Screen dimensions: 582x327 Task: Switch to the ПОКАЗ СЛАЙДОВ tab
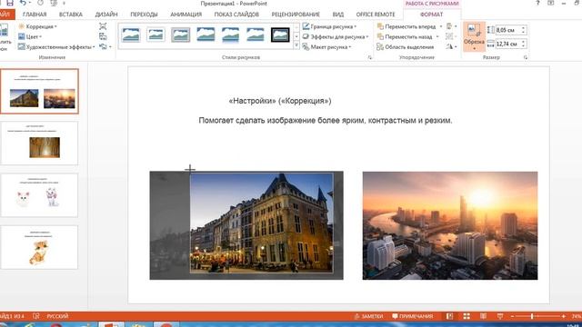236,15
